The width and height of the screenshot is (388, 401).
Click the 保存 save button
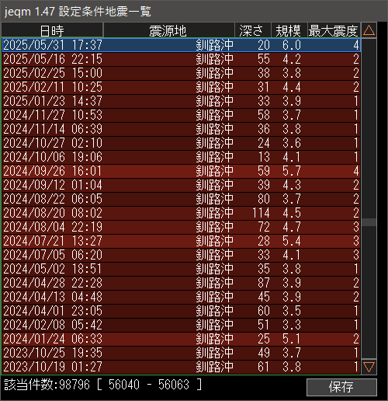[x=341, y=387]
